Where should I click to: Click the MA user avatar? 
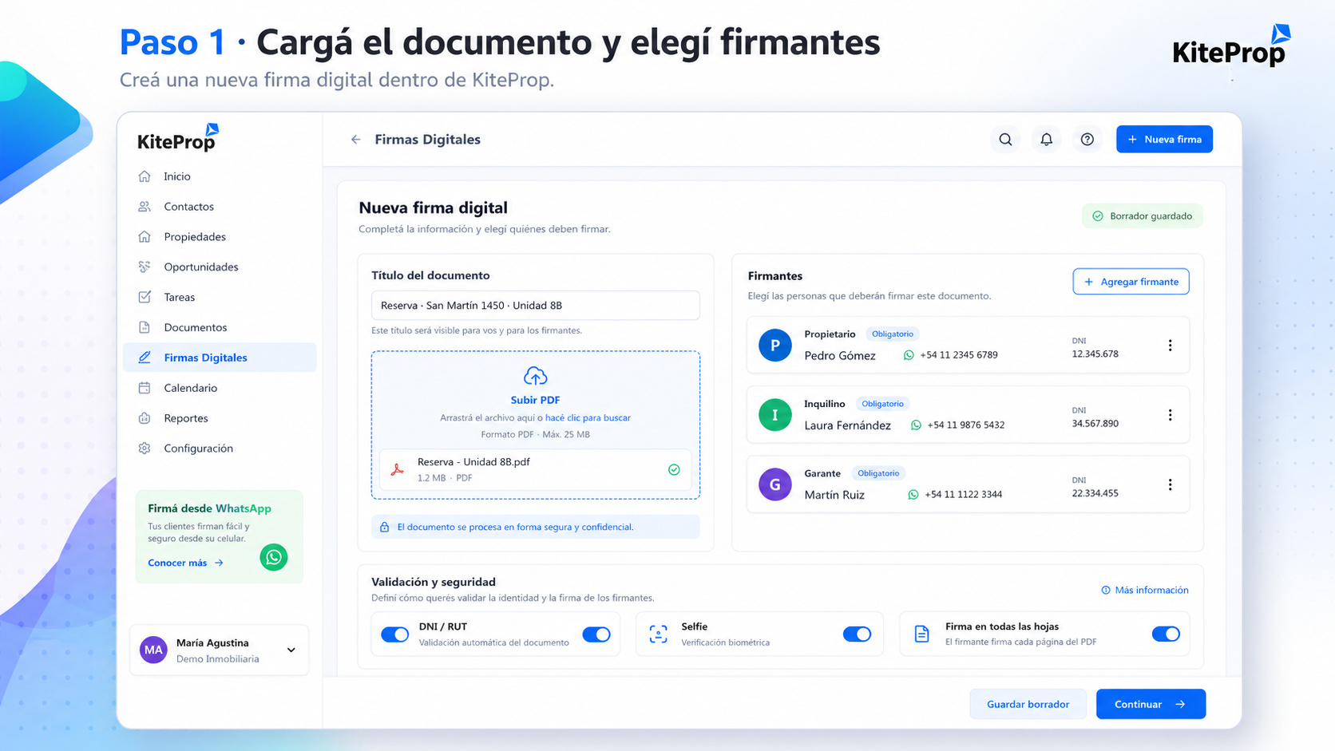tap(153, 650)
